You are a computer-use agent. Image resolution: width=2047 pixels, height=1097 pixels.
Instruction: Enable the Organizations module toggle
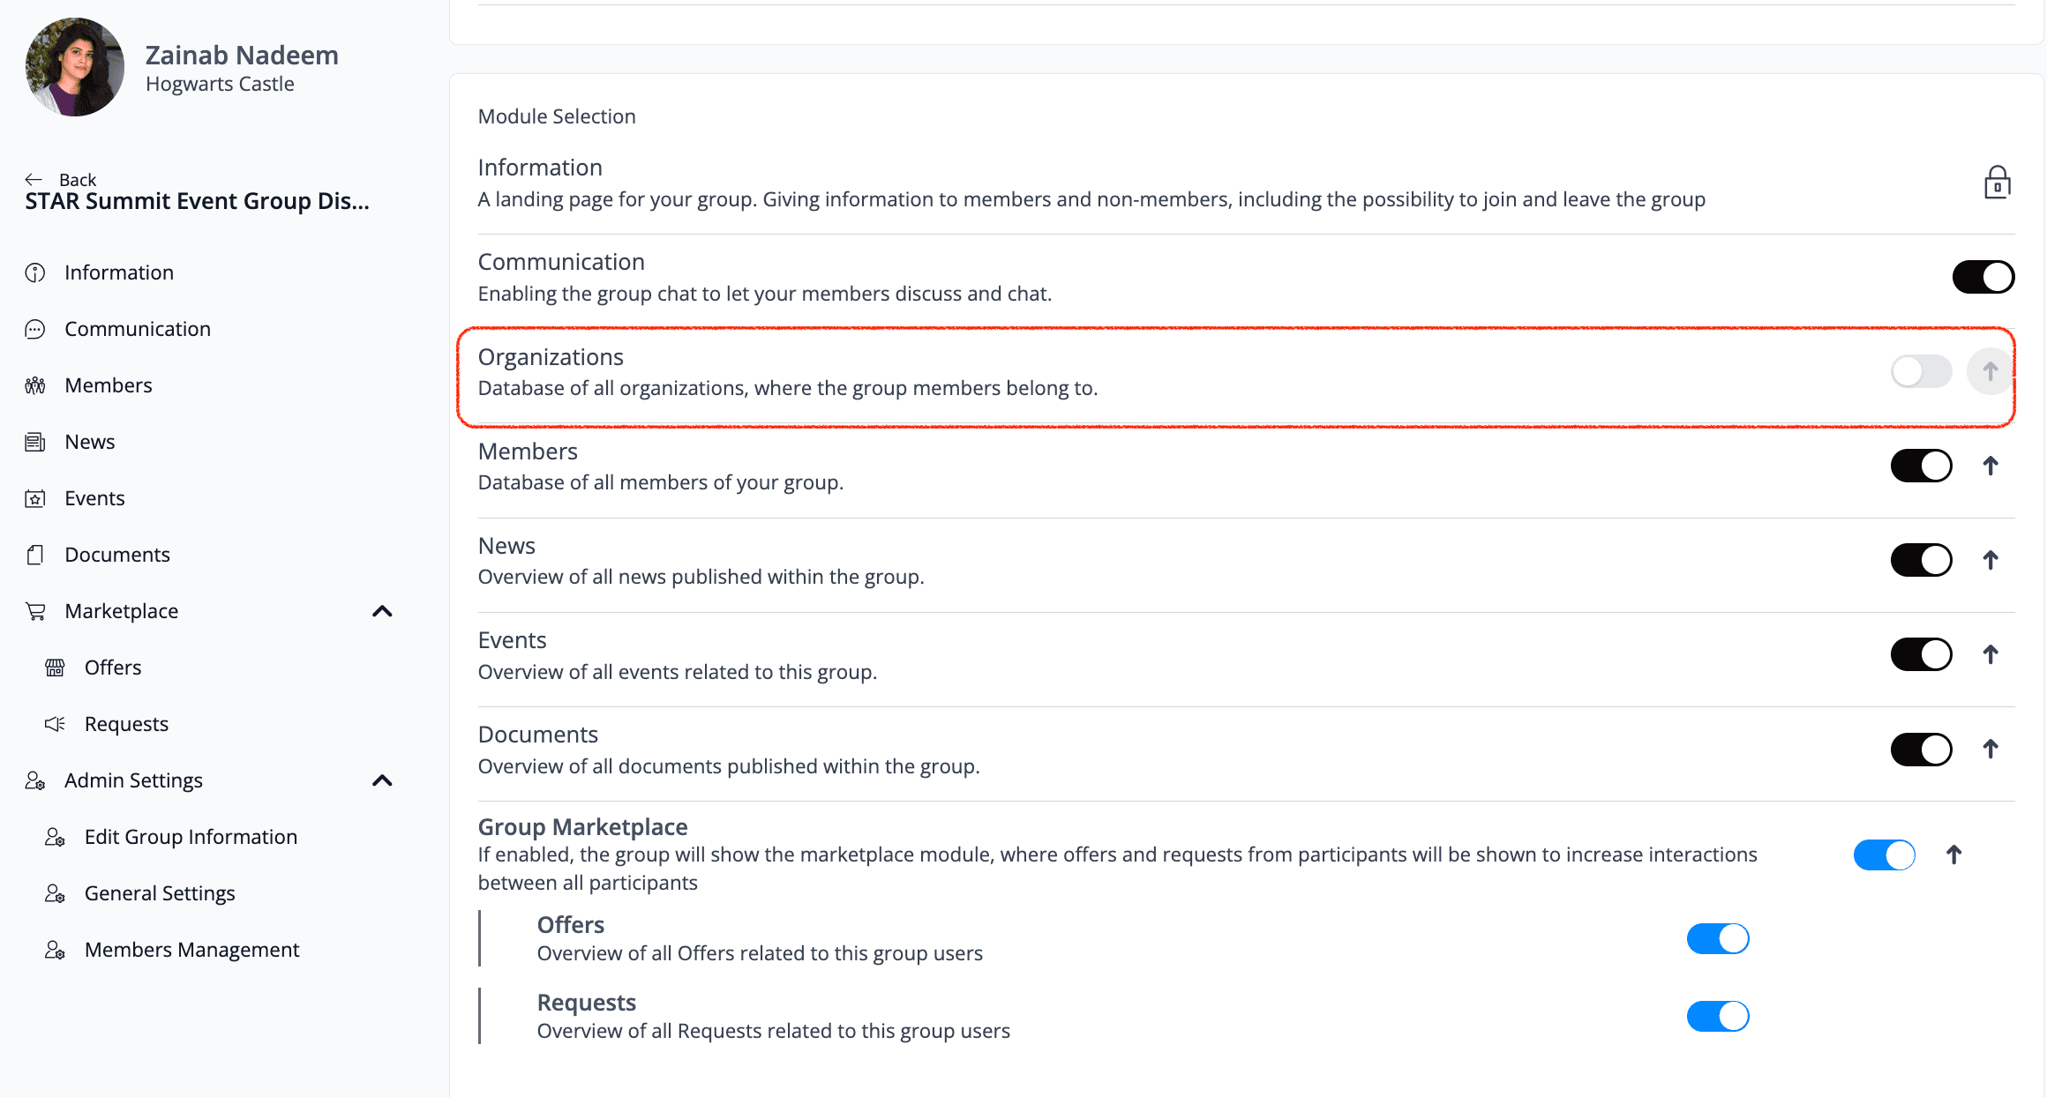(x=1921, y=371)
